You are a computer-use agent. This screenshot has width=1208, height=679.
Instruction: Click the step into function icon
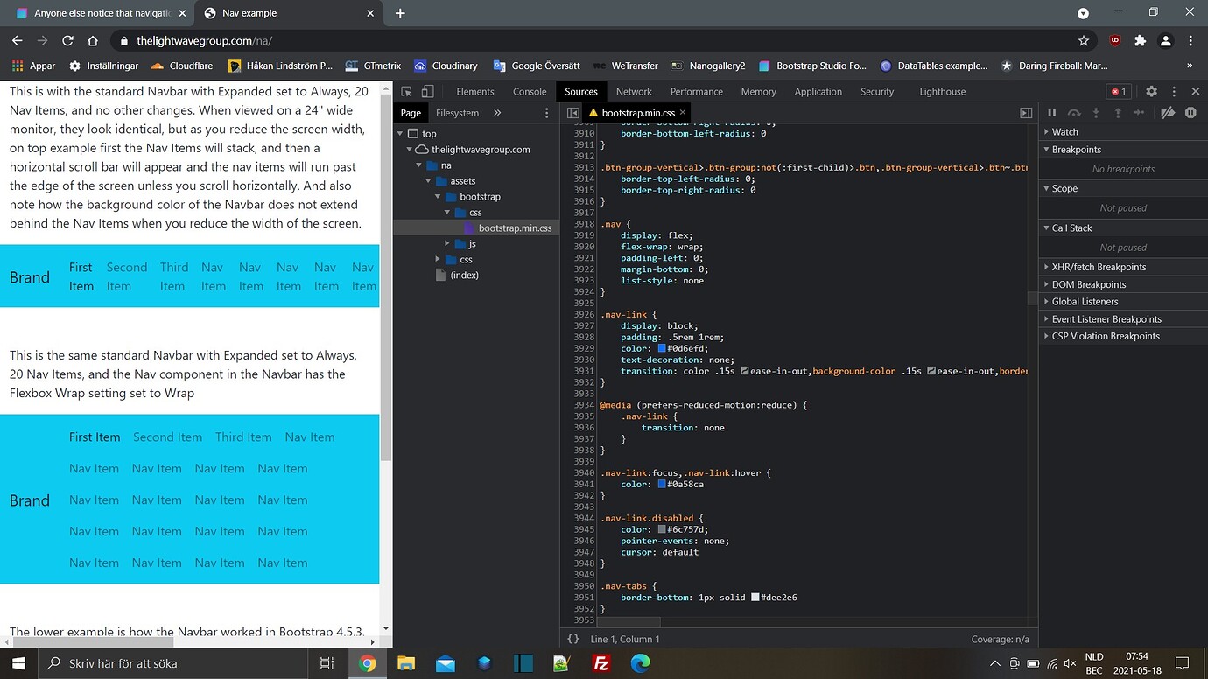pyautogui.click(x=1096, y=113)
